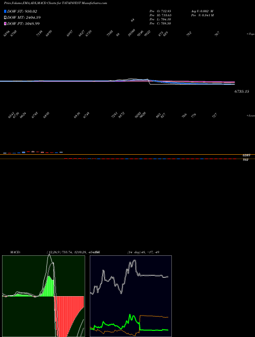
Task: Click the Pre L: 704.10 value
Action: point(160,19)
